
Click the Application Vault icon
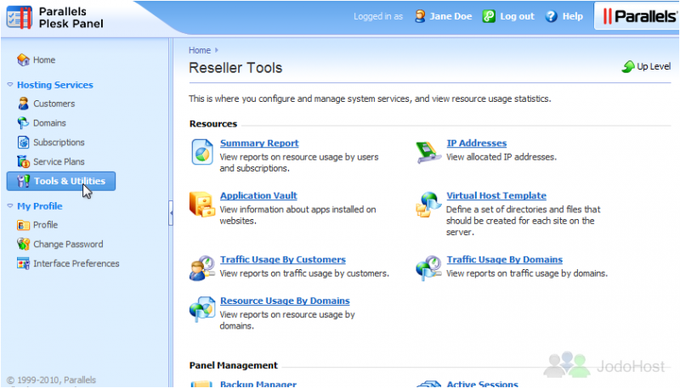click(202, 205)
